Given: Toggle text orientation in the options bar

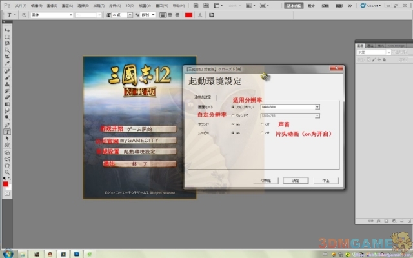Looking at the screenshot, I should [x=24, y=15].
